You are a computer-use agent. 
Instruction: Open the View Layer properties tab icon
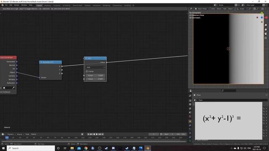190,109
